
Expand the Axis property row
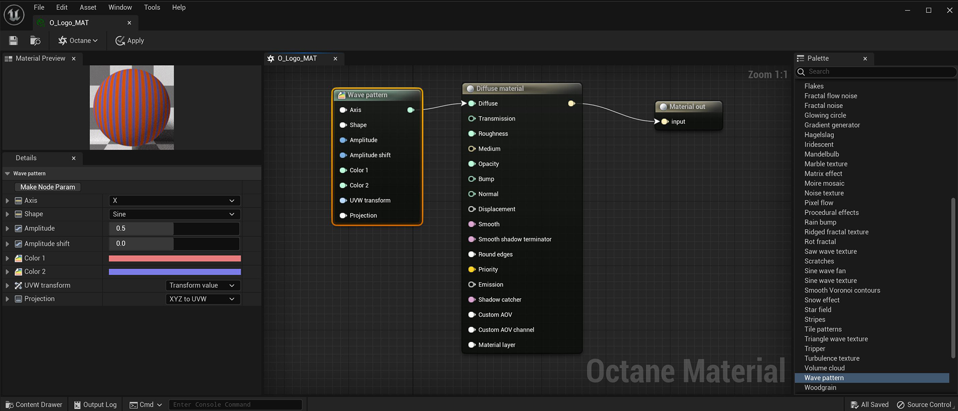click(x=7, y=201)
